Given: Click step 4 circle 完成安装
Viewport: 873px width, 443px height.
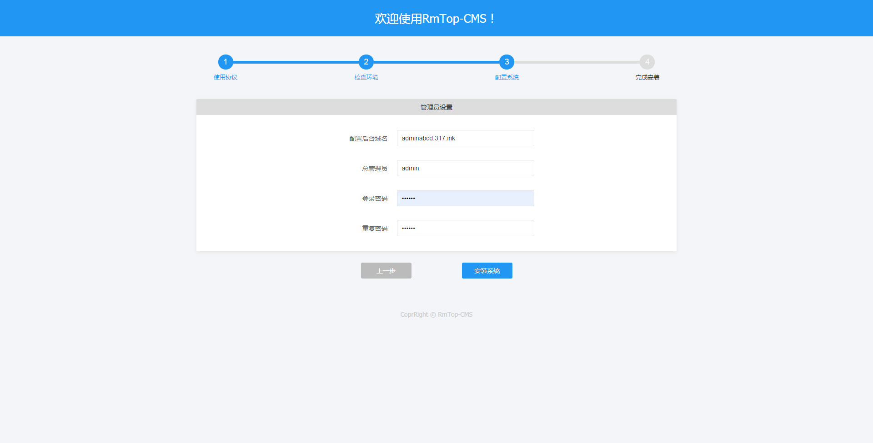Looking at the screenshot, I should [x=647, y=62].
